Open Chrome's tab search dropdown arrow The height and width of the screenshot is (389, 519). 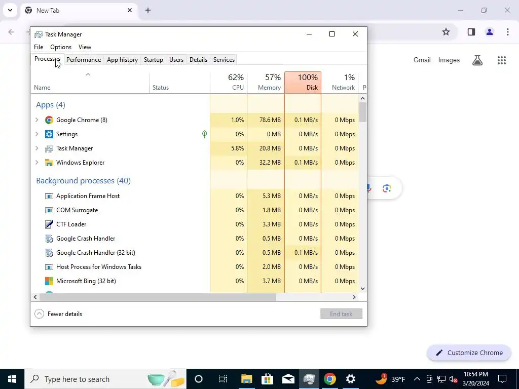[x=10, y=10]
